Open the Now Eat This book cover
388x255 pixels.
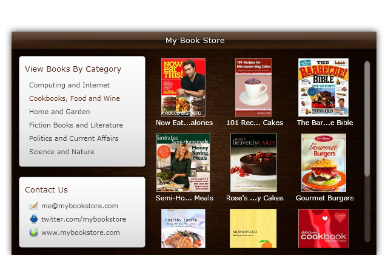click(183, 87)
